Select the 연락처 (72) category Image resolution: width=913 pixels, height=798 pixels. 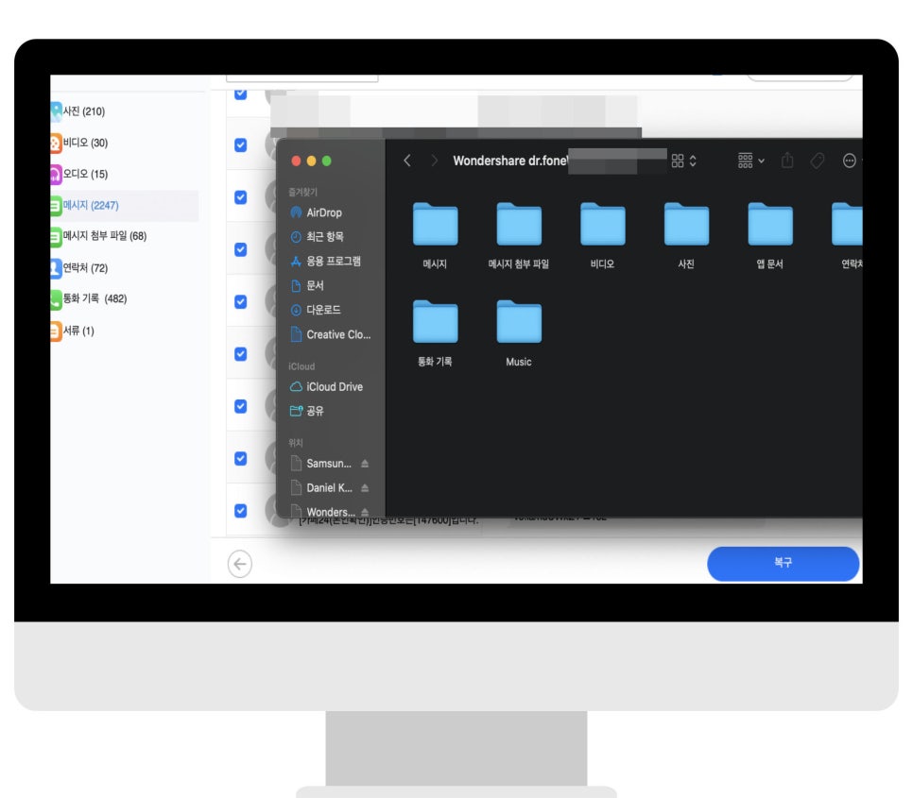(x=79, y=267)
